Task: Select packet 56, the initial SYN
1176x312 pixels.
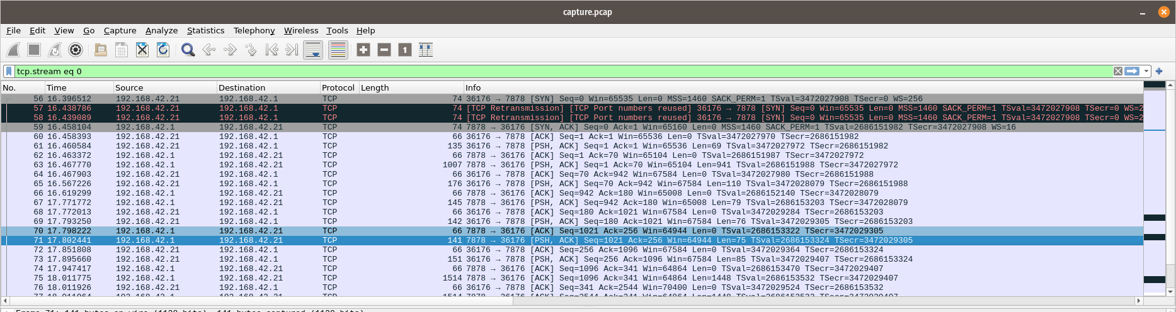Action: [572, 99]
